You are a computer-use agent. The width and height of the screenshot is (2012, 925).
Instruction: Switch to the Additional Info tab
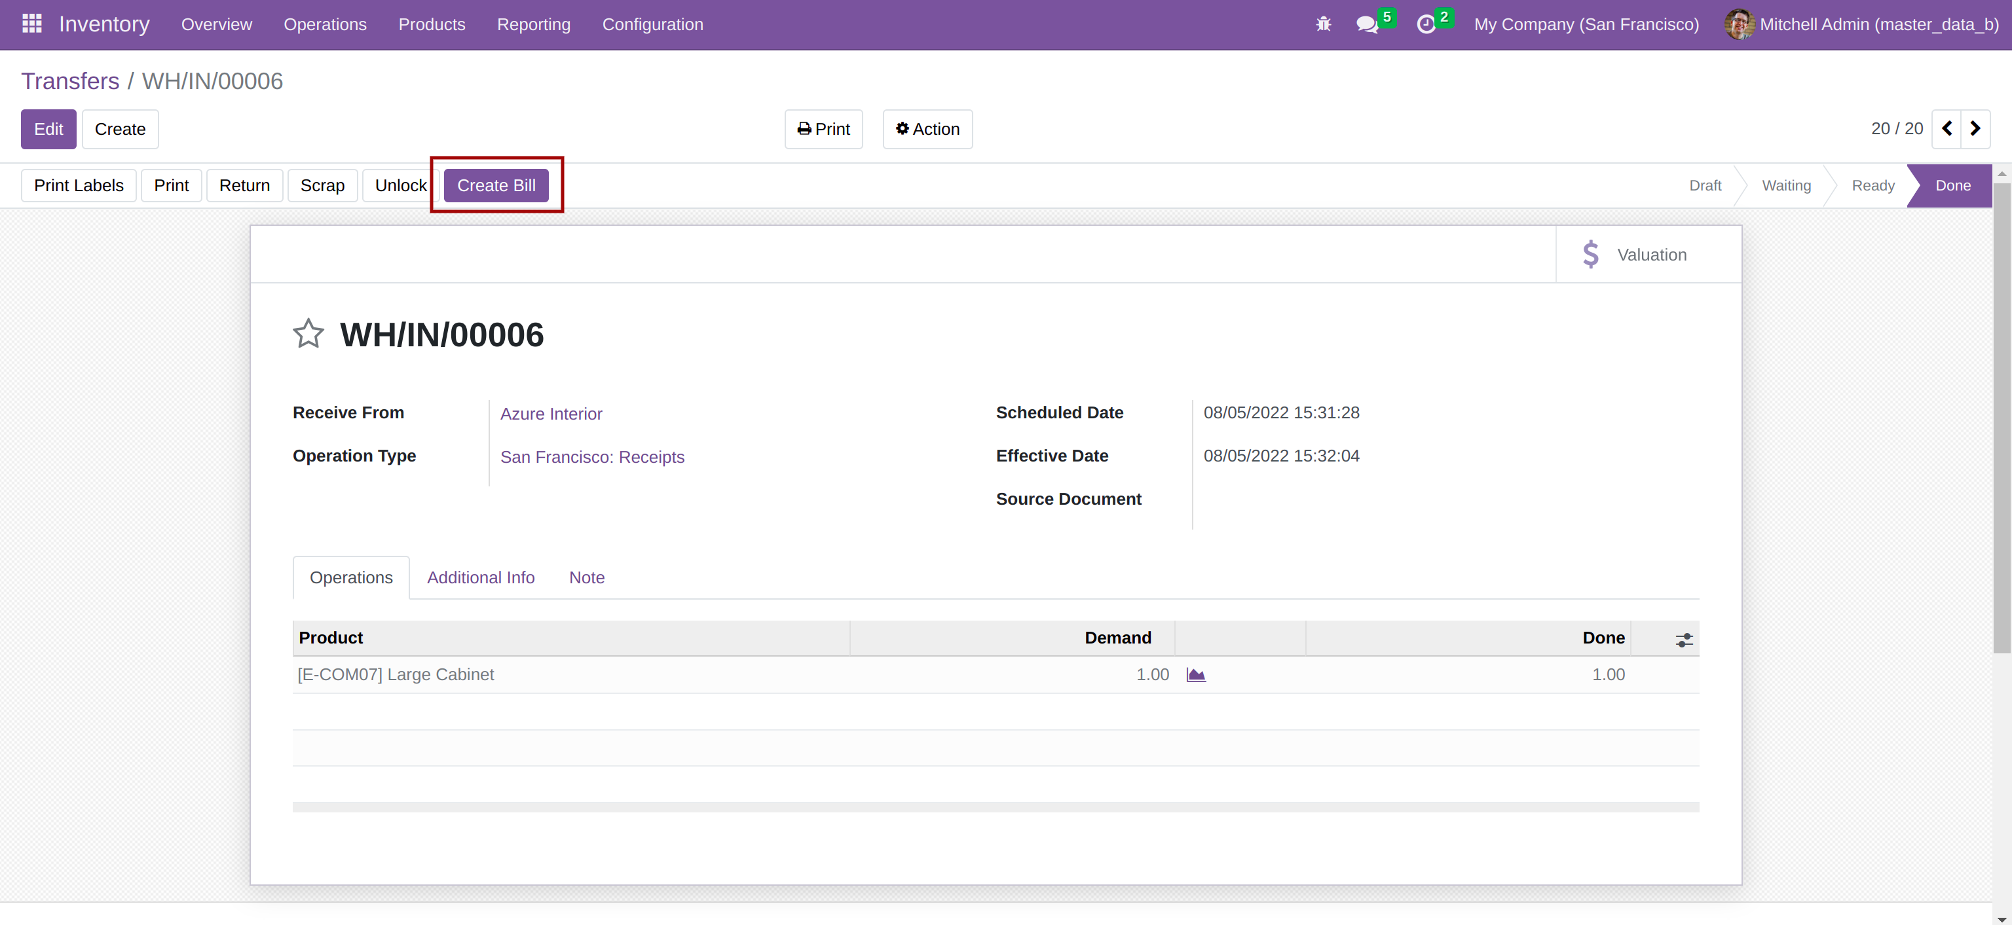(x=480, y=577)
